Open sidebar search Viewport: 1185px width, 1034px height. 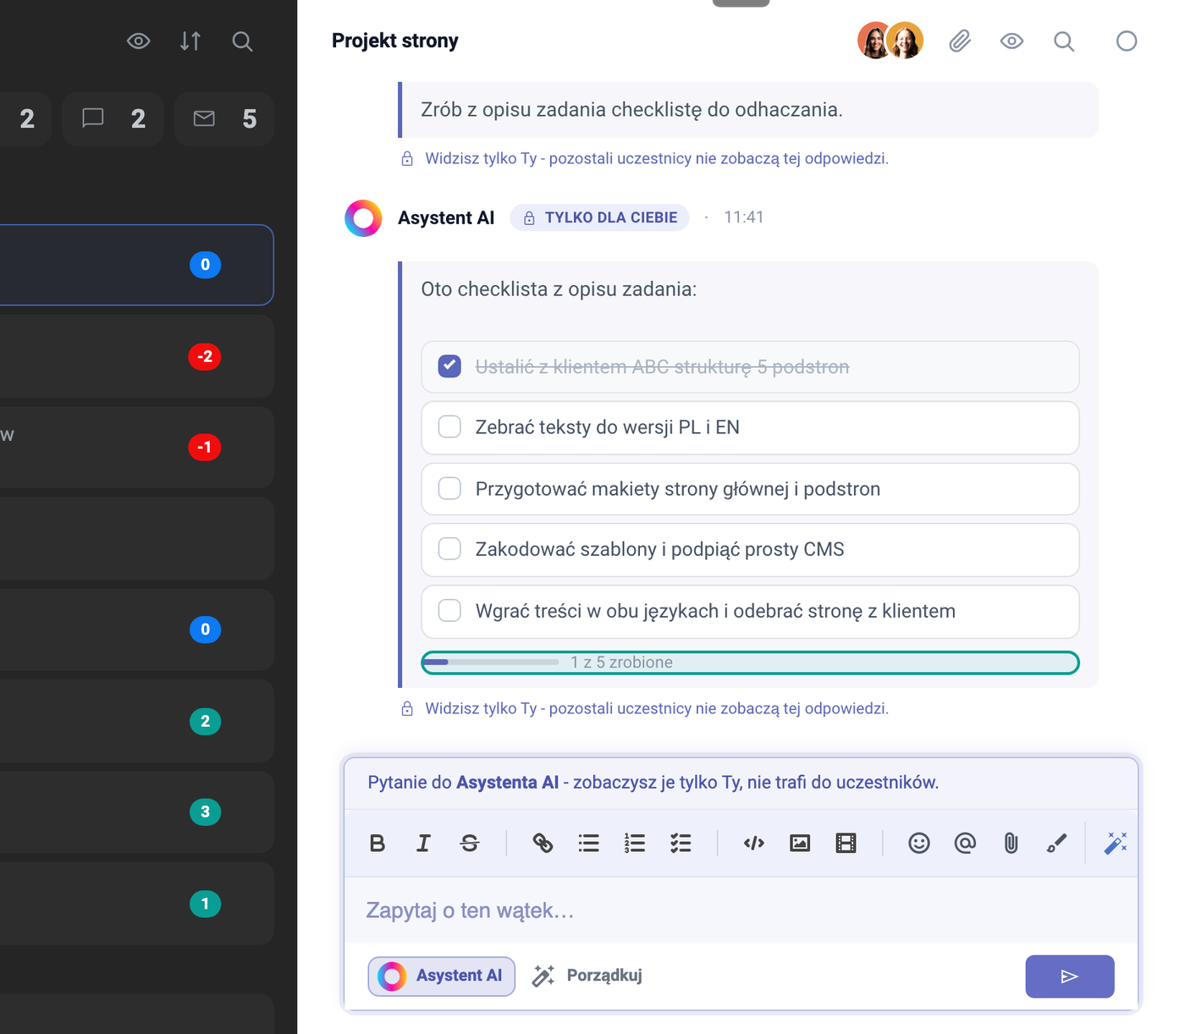click(x=242, y=41)
